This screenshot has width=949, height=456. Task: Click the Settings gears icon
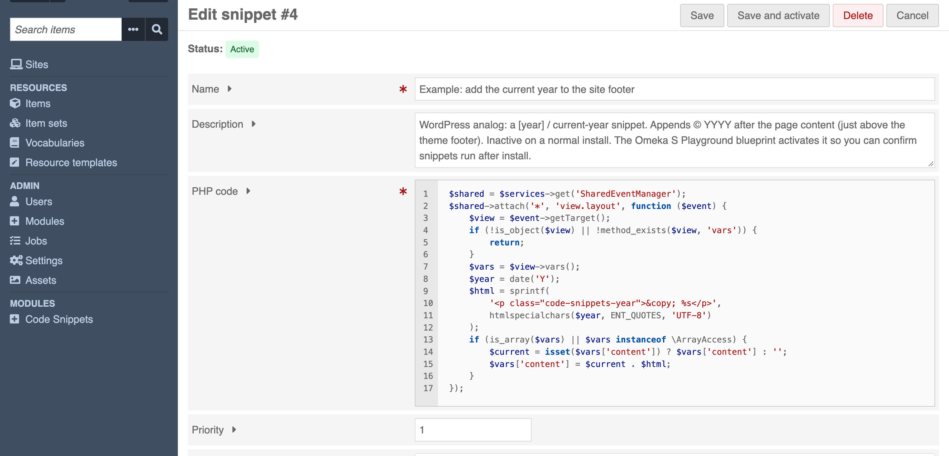(16, 260)
